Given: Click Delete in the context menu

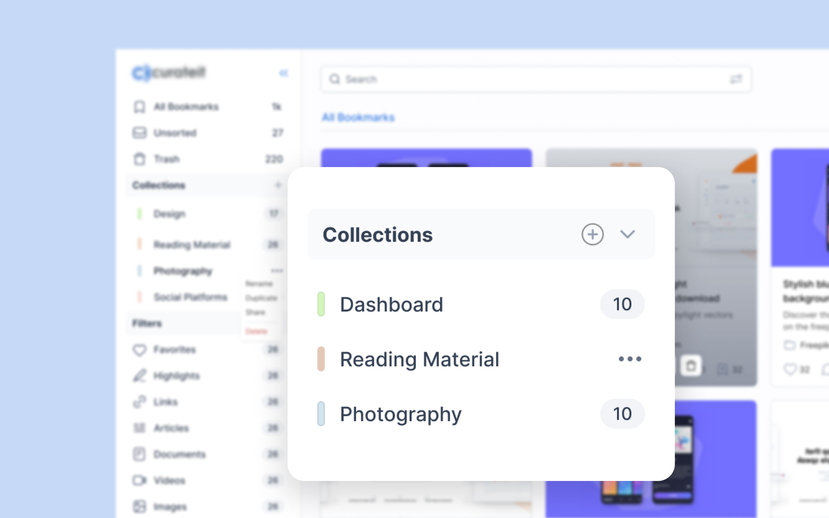Looking at the screenshot, I should pos(256,331).
